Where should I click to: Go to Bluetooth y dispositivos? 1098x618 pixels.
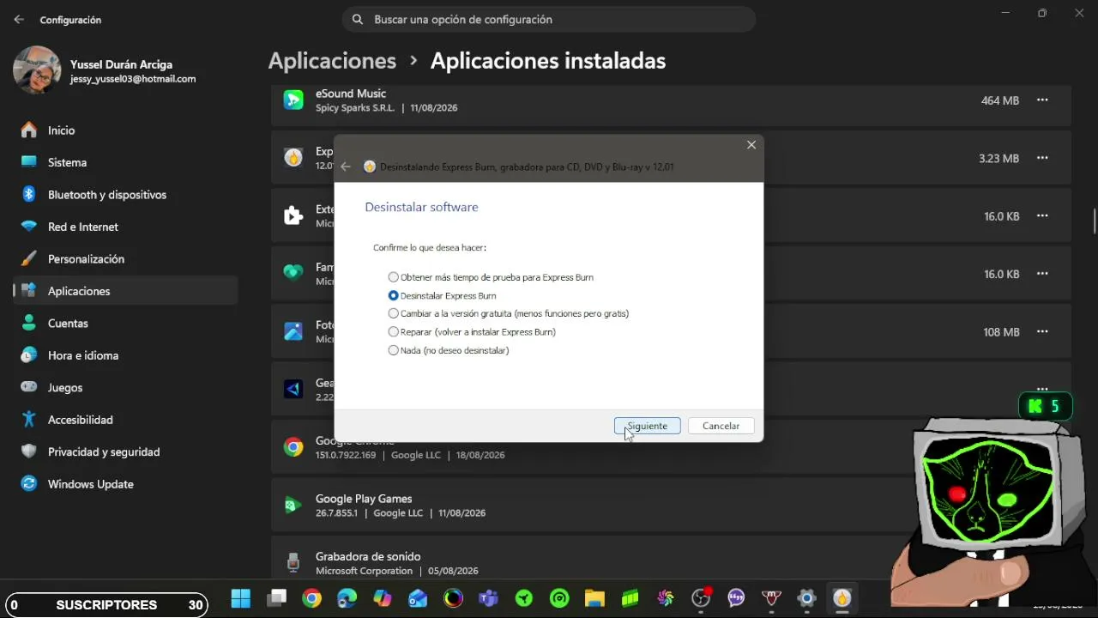pyautogui.click(x=126, y=195)
